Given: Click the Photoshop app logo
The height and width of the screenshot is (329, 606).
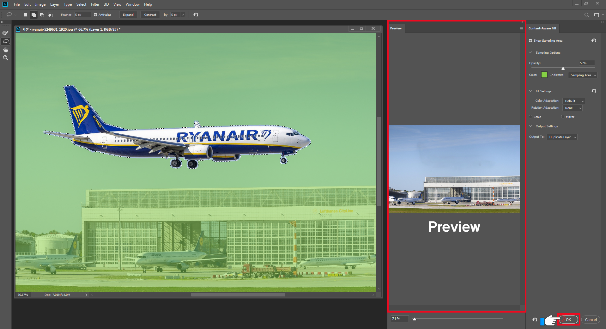Looking at the screenshot, I should click(x=5, y=4).
